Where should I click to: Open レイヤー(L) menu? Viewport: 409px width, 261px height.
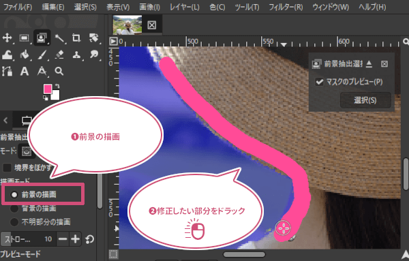point(185,7)
